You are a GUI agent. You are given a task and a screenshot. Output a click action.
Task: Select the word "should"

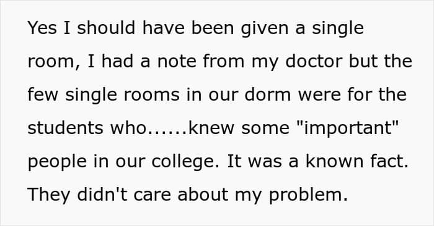[x=106, y=28]
